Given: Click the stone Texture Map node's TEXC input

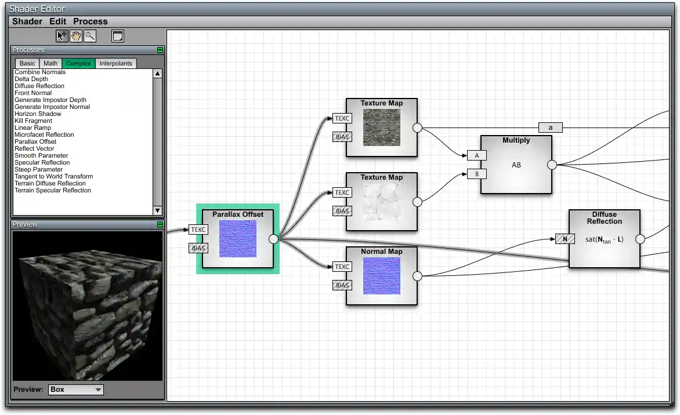Looking at the screenshot, I should click(x=342, y=118).
